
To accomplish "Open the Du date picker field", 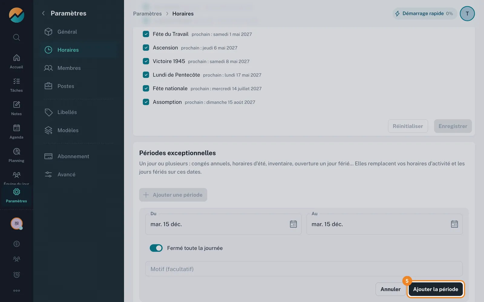I will point(223,224).
